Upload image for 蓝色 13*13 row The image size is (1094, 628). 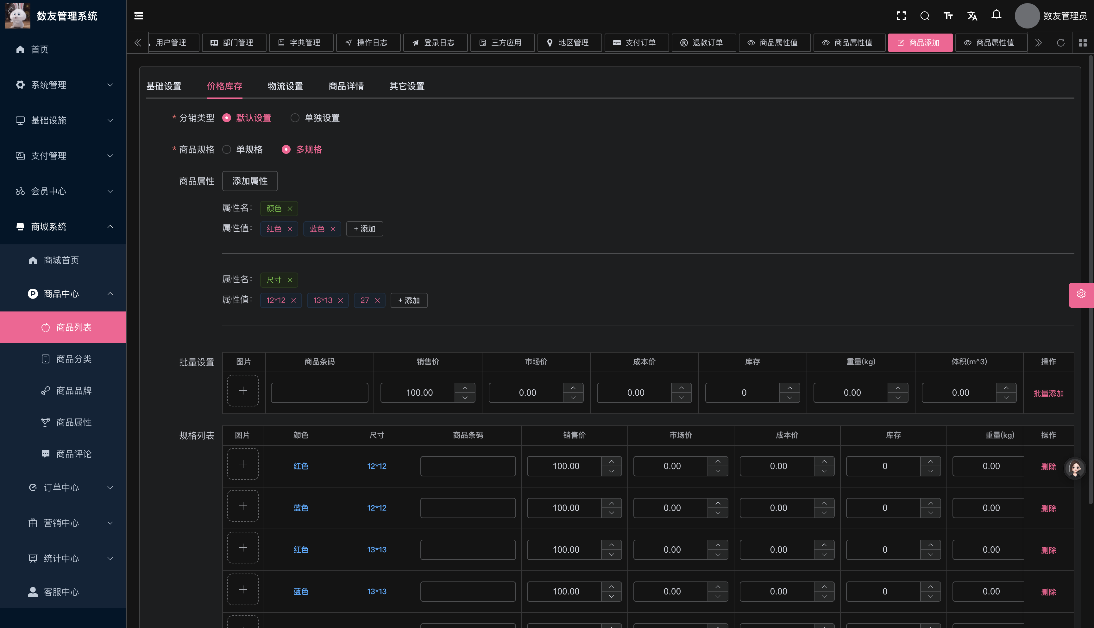point(243,590)
